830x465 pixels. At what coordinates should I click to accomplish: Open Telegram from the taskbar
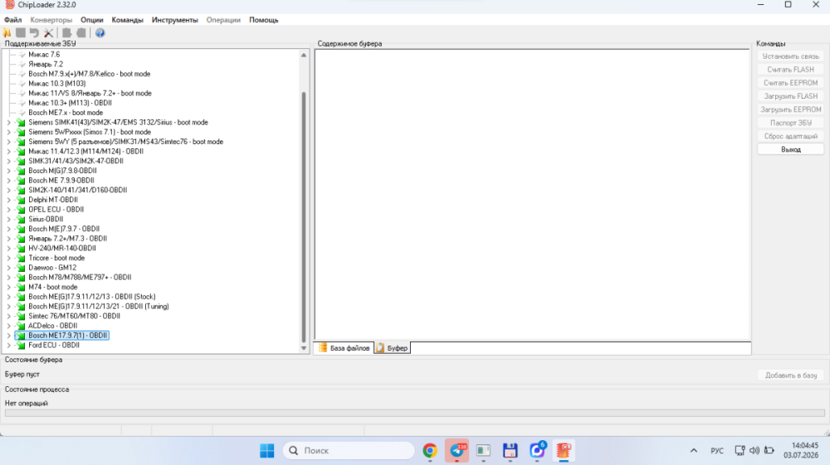456,450
